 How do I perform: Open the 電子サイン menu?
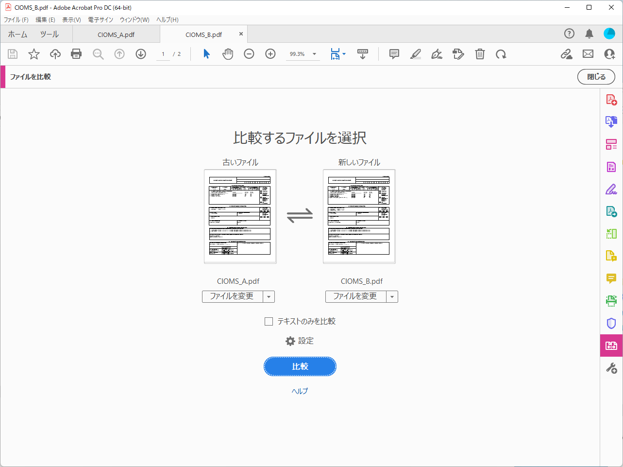[x=101, y=20]
